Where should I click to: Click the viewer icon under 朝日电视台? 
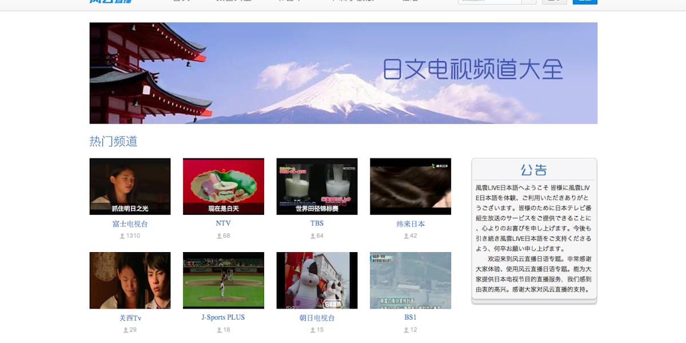tap(313, 330)
